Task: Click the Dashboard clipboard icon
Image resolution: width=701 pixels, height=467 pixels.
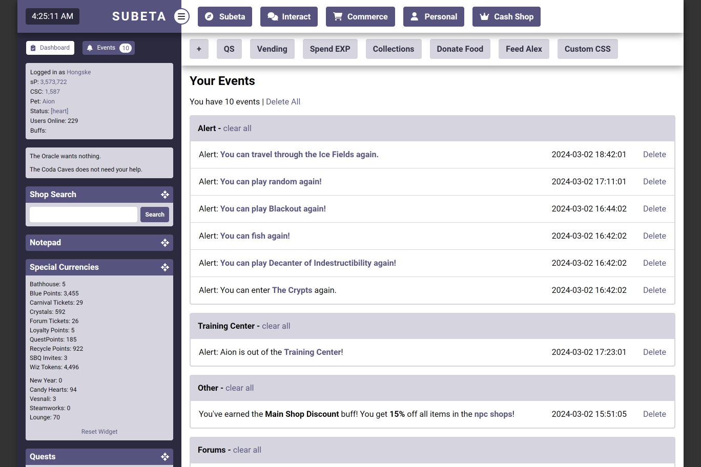Action: click(33, 48)
